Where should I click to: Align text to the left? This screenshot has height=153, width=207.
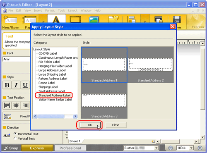[7, 105]
